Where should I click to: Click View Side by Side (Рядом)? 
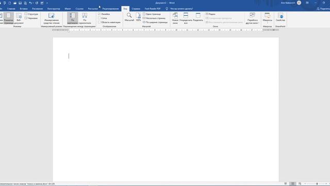210,14
